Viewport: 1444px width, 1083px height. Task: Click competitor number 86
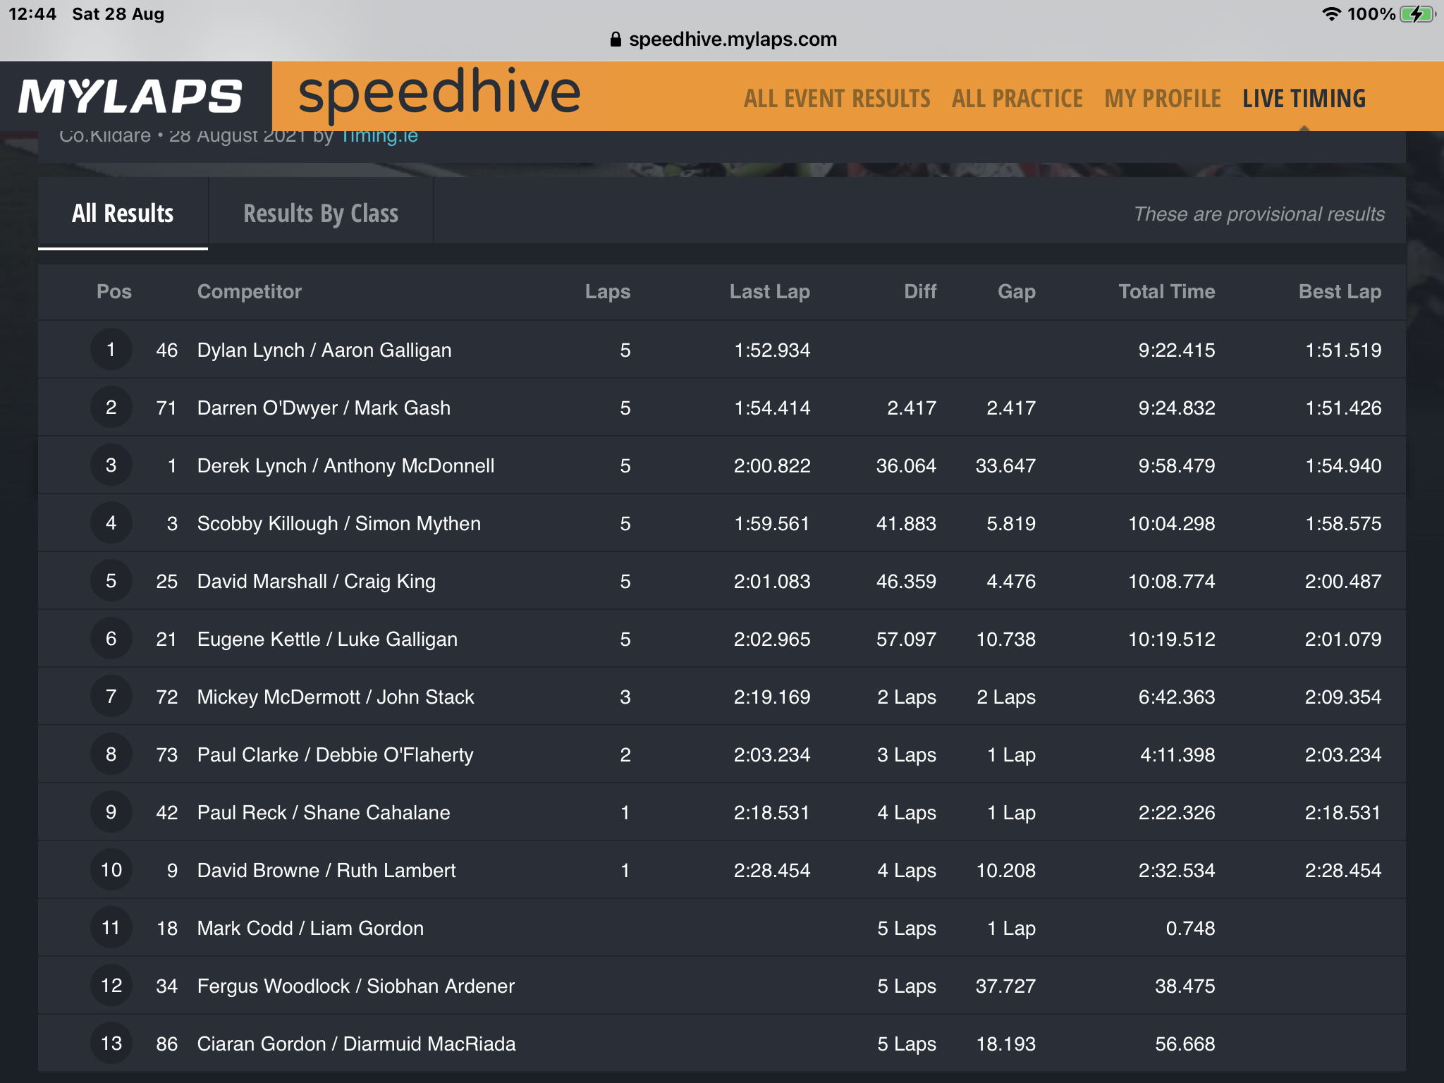click(167, 1044)
